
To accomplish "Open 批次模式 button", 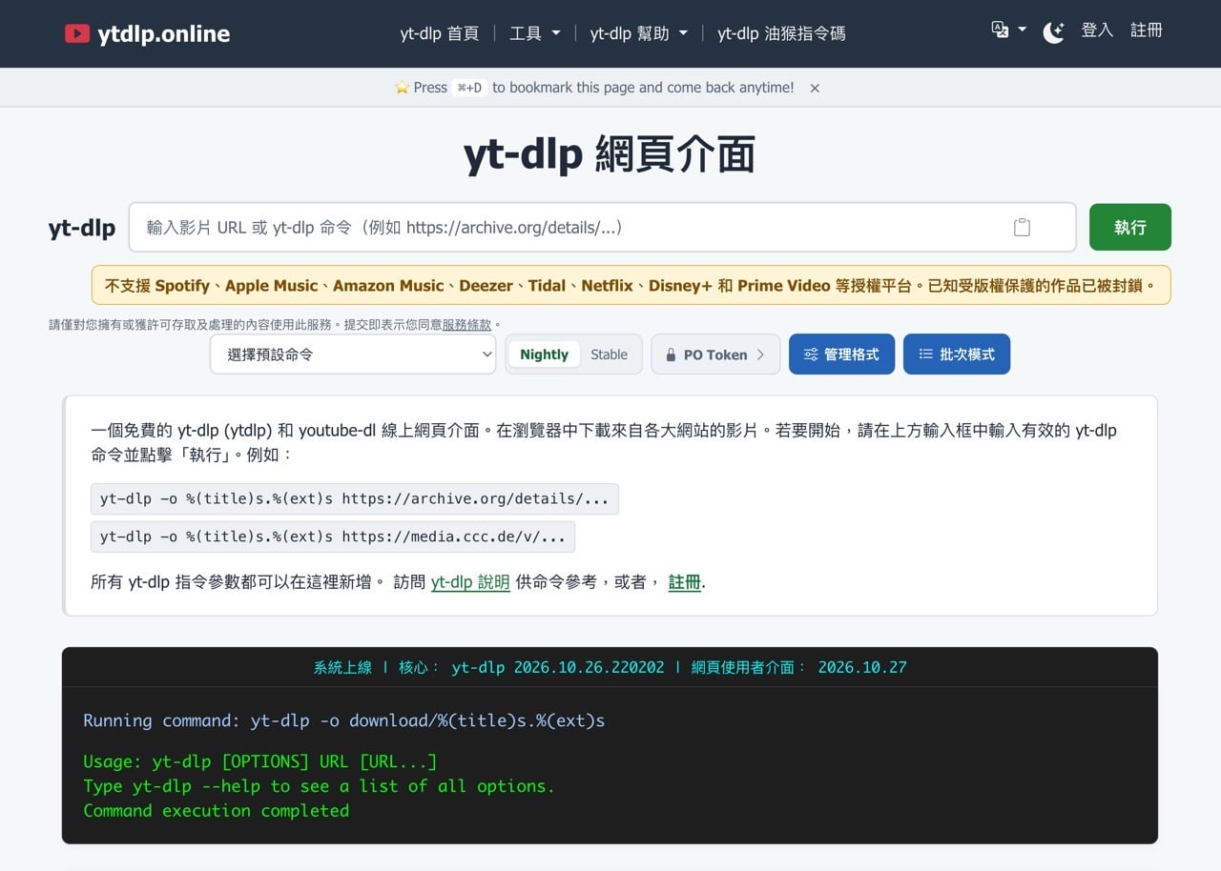I will (957, 354).
